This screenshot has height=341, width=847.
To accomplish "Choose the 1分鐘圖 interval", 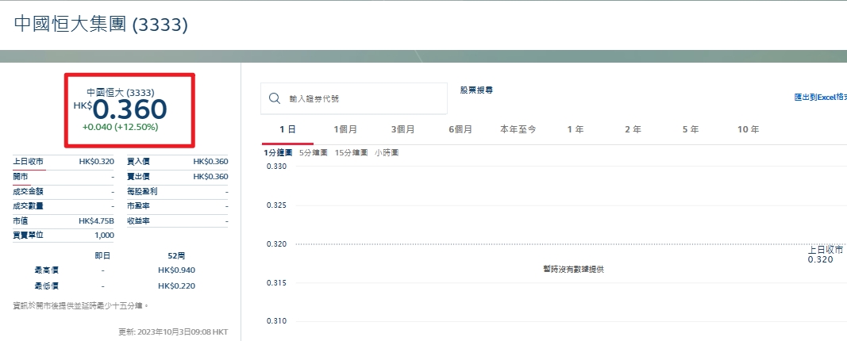I will pyautogui.click(x=277, y=153).
